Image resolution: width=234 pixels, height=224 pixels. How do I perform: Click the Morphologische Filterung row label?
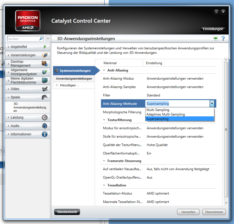tap(122, 112)
